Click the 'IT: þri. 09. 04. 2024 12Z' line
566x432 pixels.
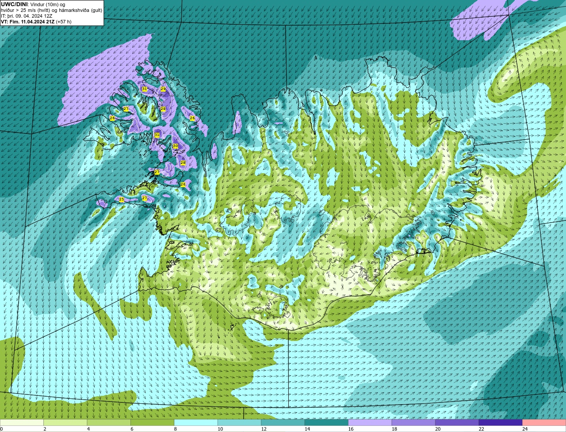pos(27,16)
